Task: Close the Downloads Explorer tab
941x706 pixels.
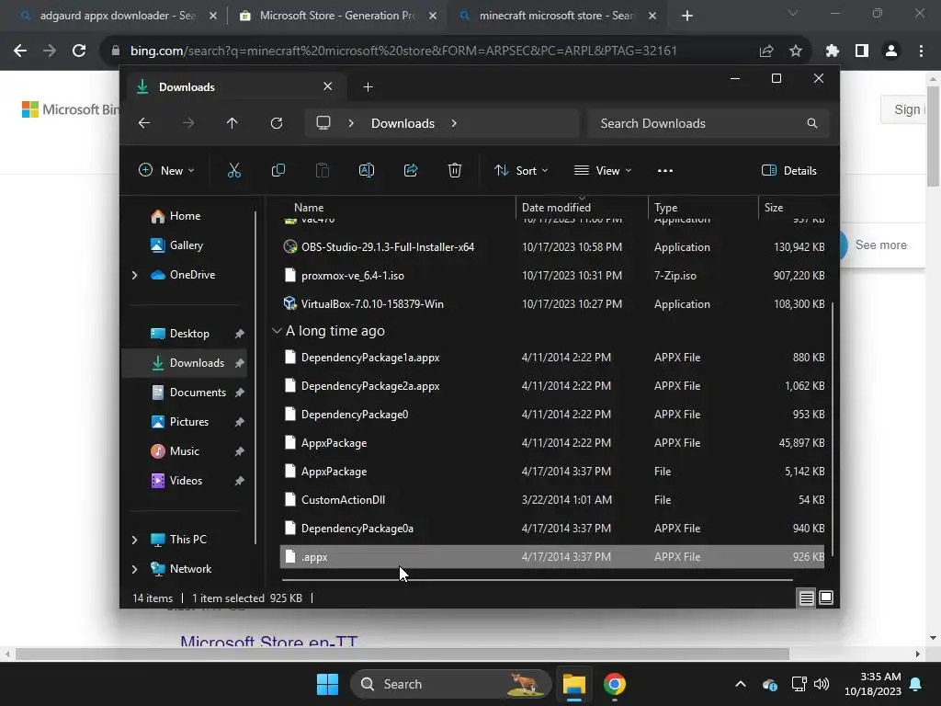Action: 328,86
